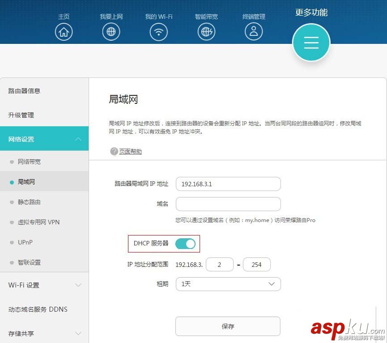Open 终端管理 device management icon
Image resolution: width=387 pixels, height=343 pixels.
click(x=254, y=31)
